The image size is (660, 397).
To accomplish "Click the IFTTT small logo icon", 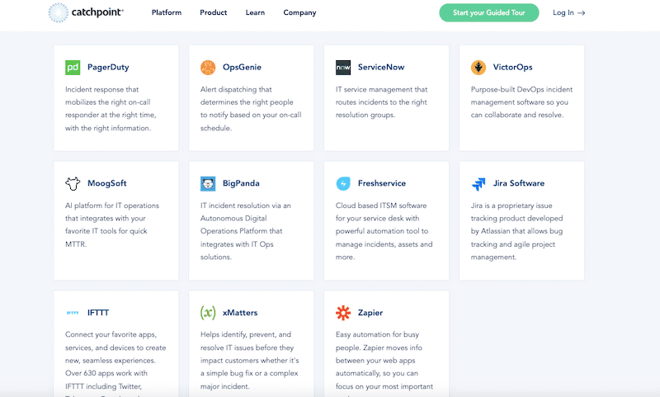I will (x=73, y=313).
